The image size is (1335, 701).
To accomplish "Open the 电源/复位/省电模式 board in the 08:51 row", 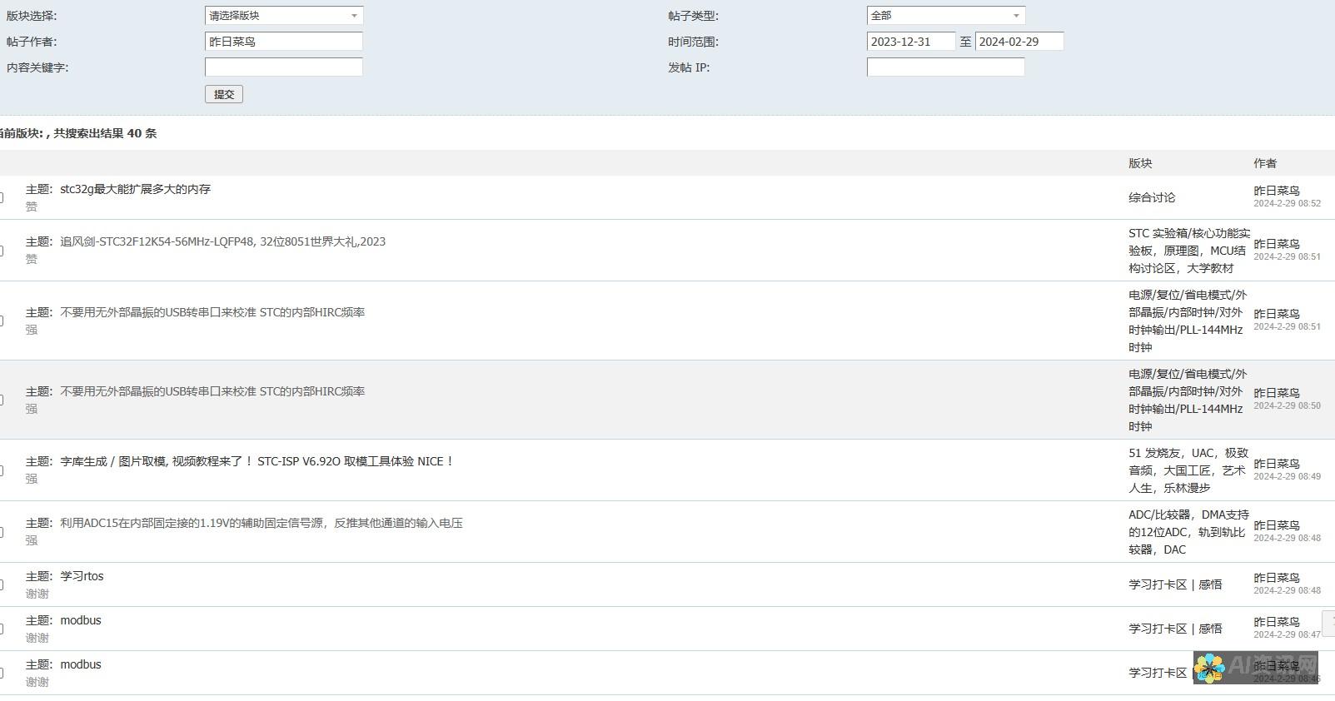I will [1188, 321].
